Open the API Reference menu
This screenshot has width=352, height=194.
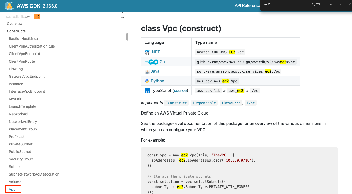point(247,5)
